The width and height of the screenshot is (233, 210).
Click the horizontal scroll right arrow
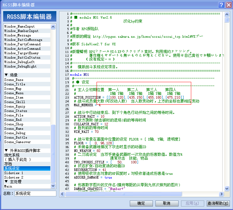[x=221, y=194]
